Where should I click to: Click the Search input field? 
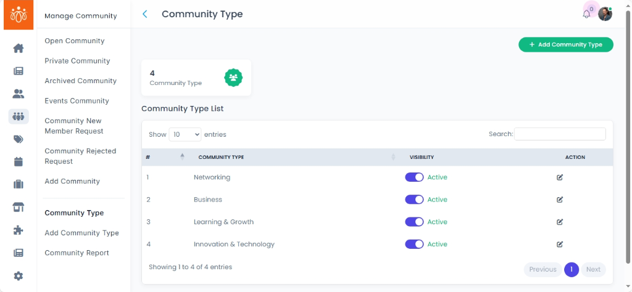pos(560,134)
